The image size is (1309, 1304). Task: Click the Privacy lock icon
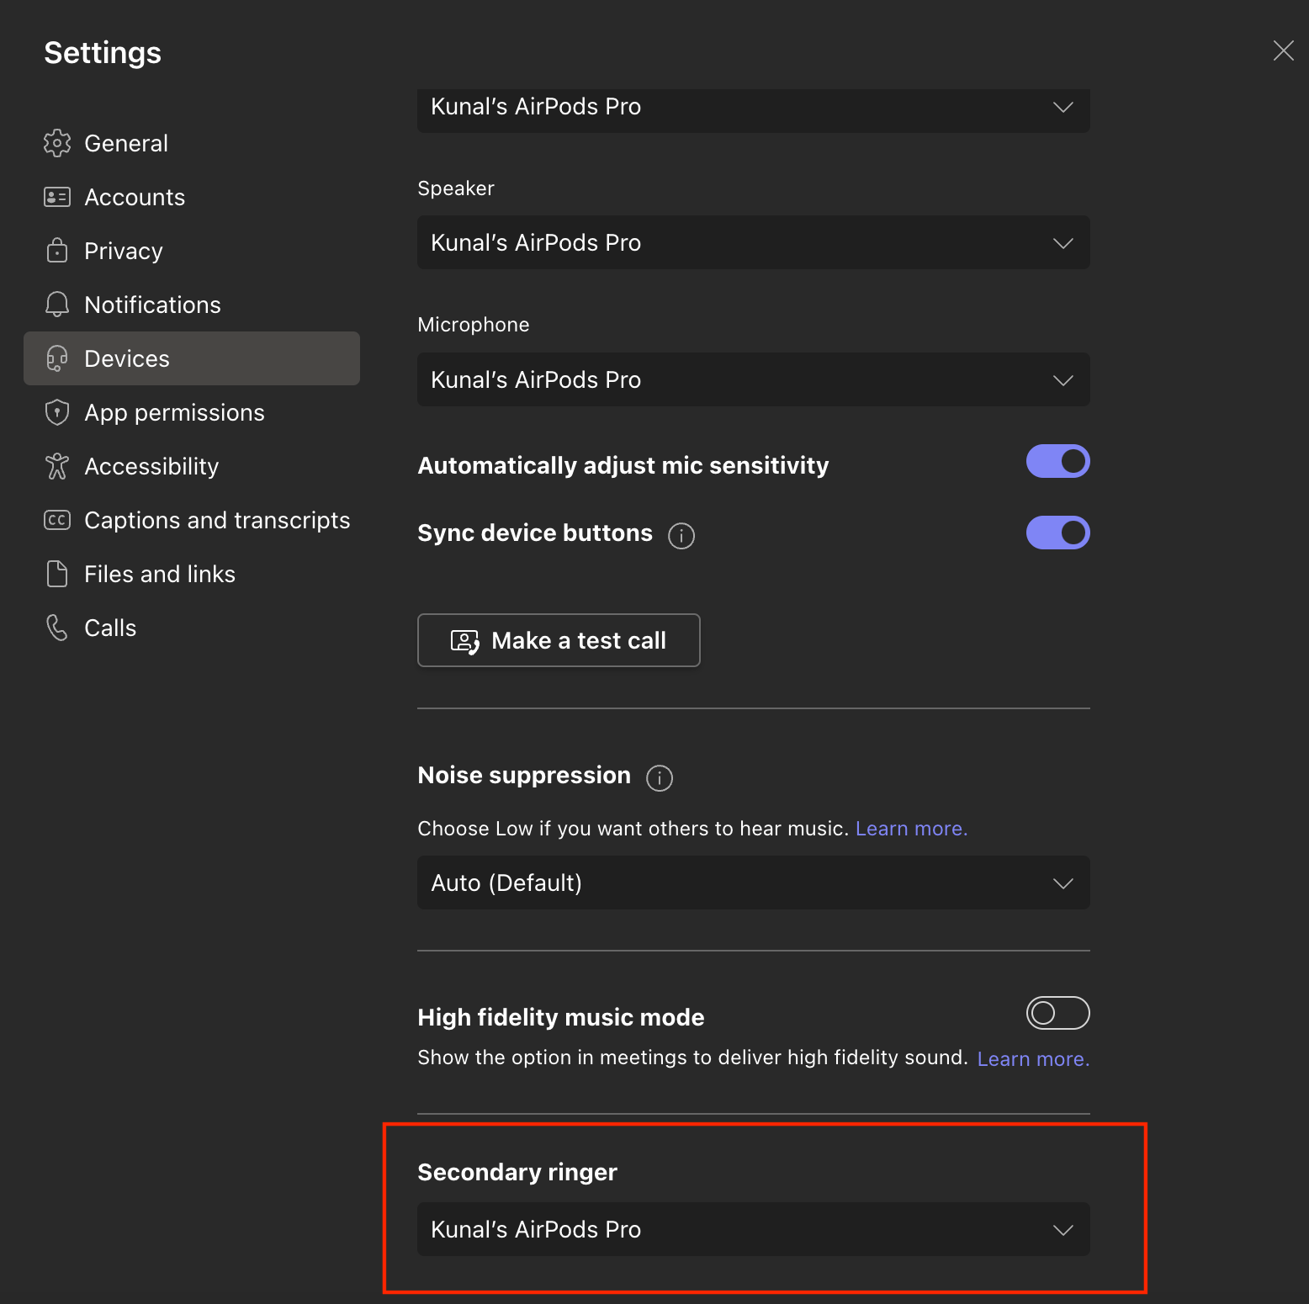coord(57,250)
